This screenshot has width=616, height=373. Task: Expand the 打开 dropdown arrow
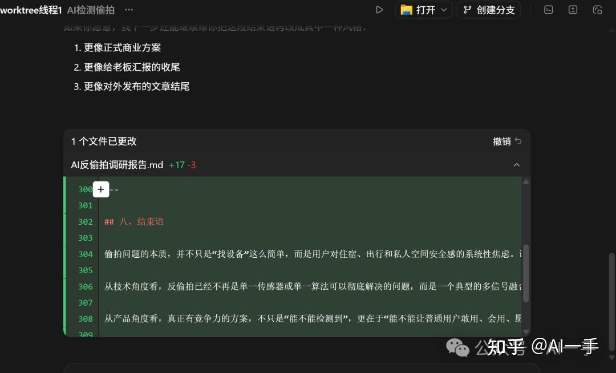click(x=444, y=10)
